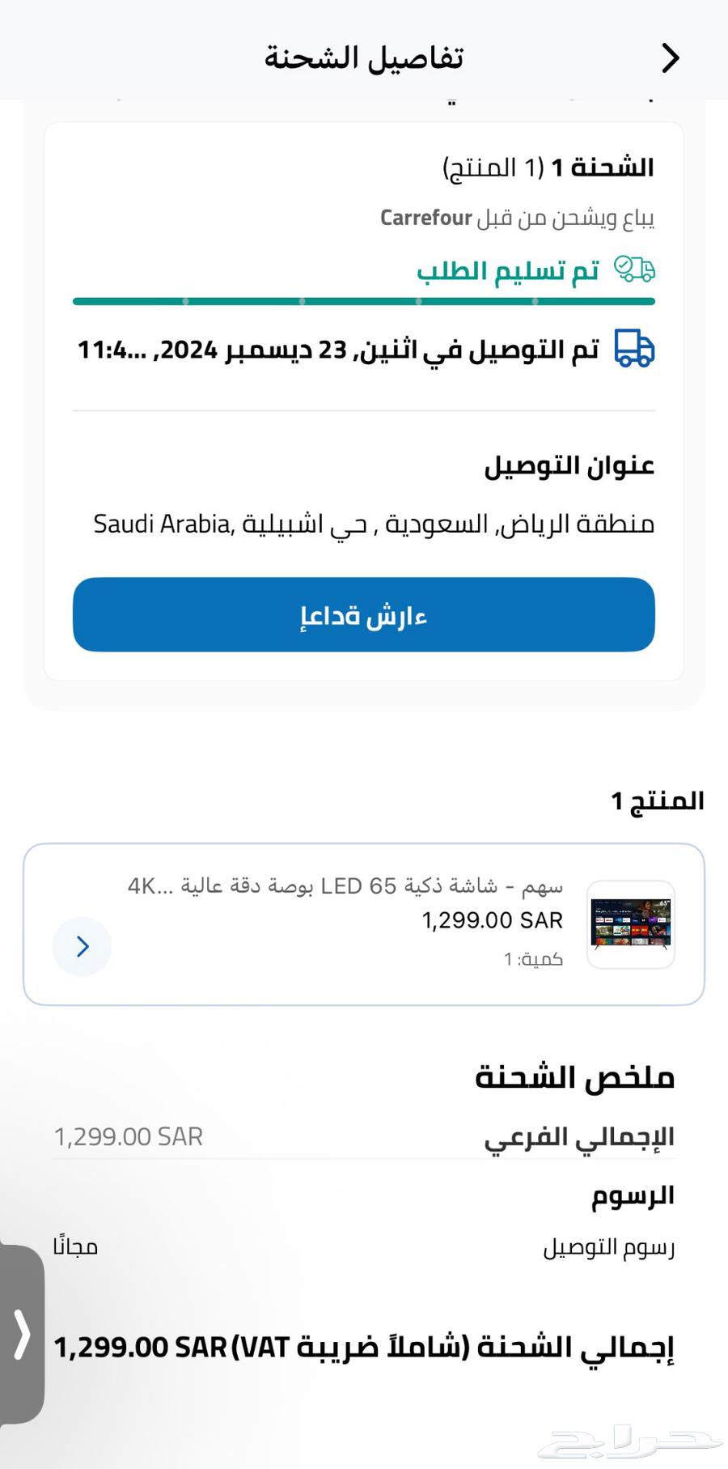Click the "ملخص الشحنة" summary heading
The height and width of the screenshot is (1469, 728).
point(574,1077)
